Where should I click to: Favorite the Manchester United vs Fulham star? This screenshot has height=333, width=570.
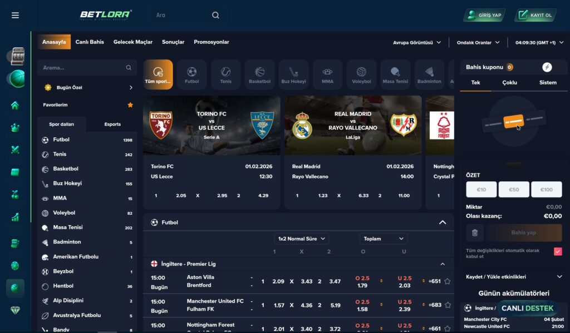click(448, 305)
